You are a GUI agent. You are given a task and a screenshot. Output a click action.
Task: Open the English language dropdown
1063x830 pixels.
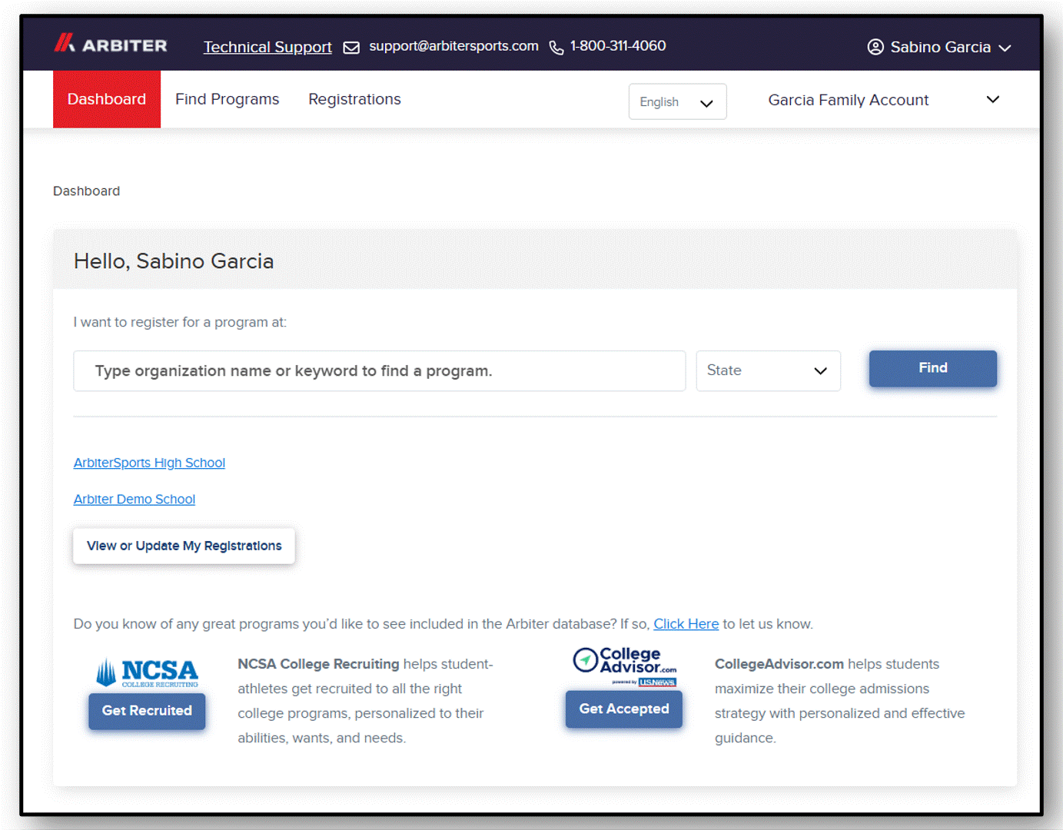click(677, 101)
